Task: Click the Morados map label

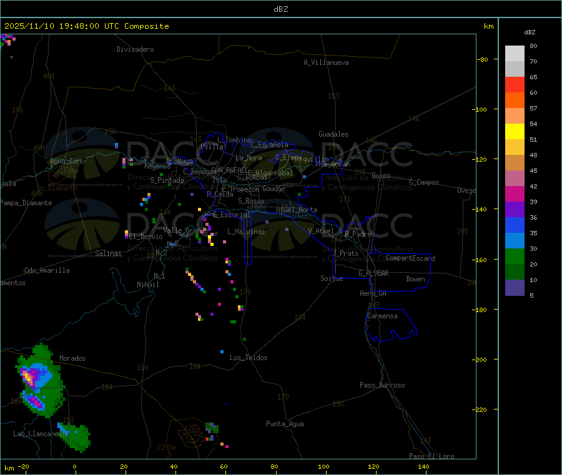Action: pyautogui.click(x=72, y=358)
